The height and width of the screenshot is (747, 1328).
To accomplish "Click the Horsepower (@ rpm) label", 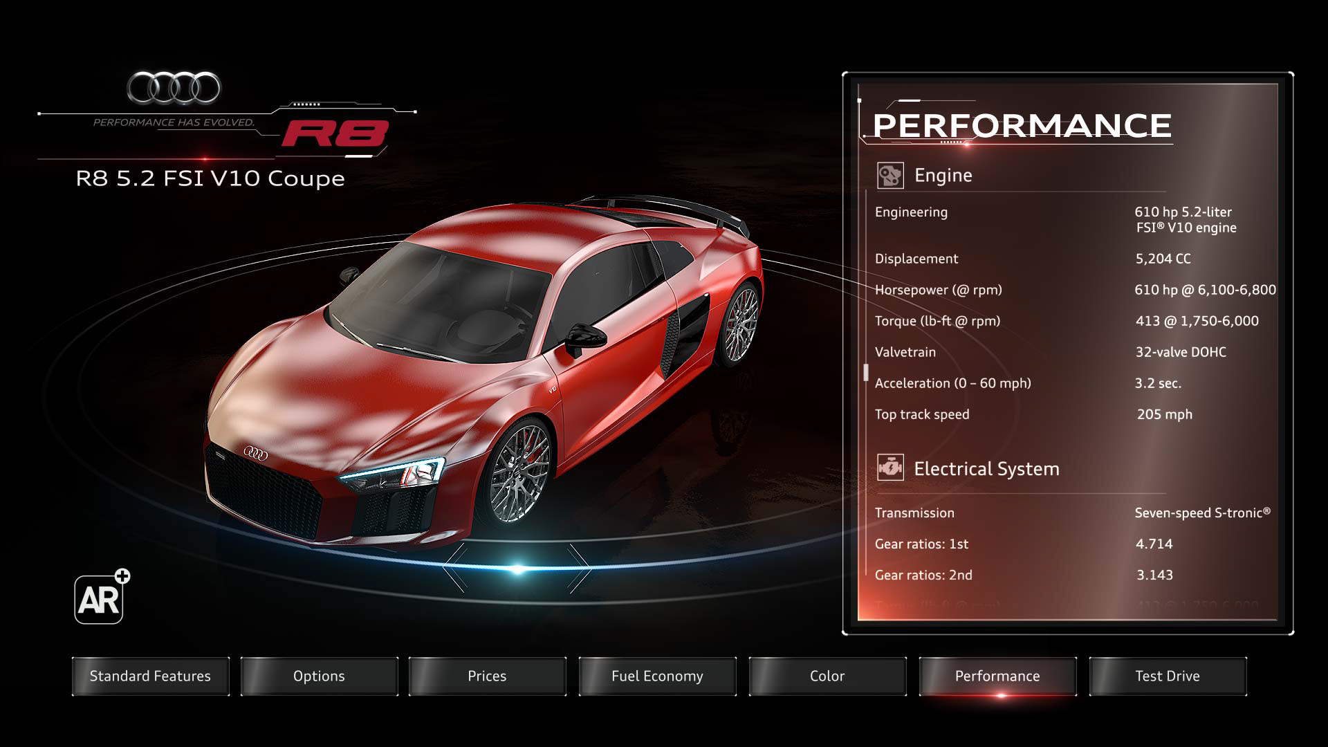I will [938, 290].
